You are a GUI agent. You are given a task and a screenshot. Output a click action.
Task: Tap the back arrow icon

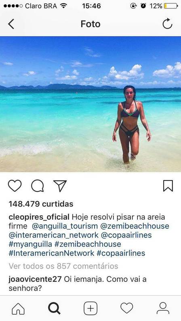(11, 24)
